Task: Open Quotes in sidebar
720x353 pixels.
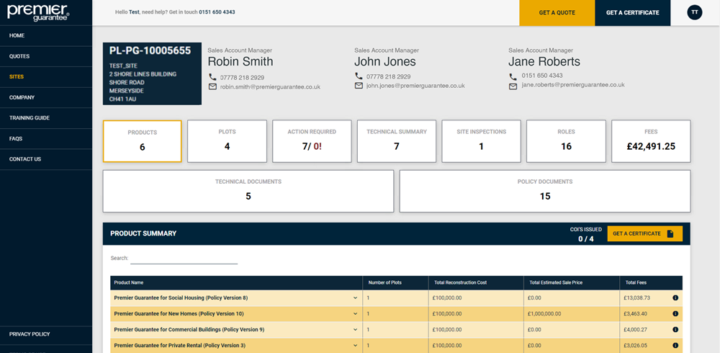Action: click(46, 56)
